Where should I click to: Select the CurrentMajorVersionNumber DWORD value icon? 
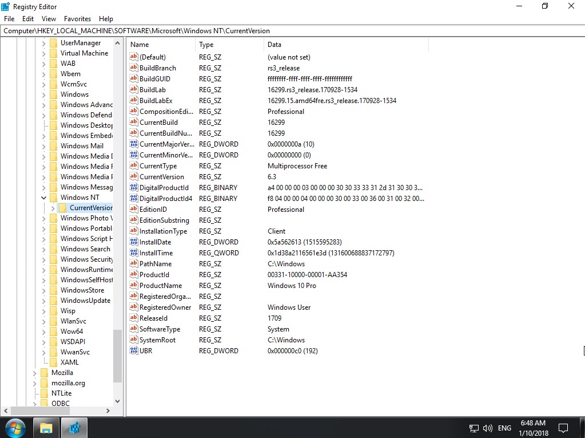pos(134,144)
